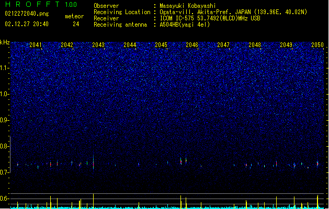
Task: Click the 1.0 kHz axis label
Action: (5, 94)
